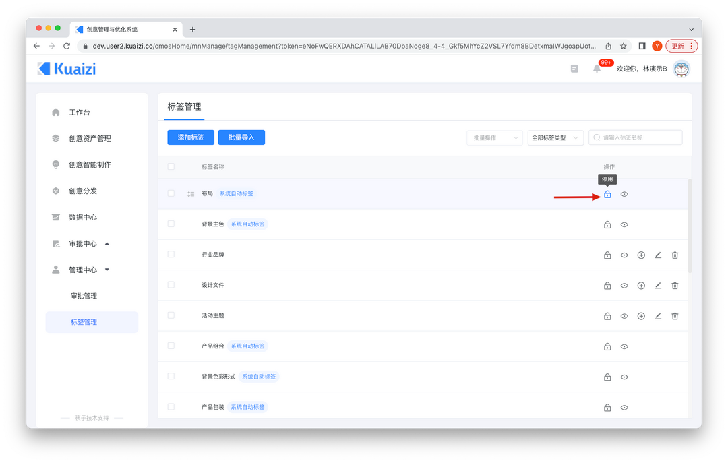Click the lock icon in the 活动主题 row
728x463 pixels.
(607, 316)
